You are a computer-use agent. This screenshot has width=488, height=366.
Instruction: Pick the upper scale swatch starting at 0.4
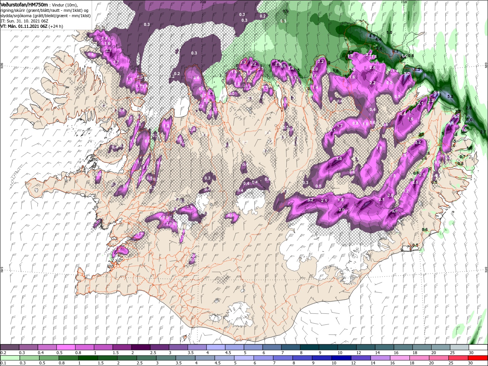click(47, 347)
